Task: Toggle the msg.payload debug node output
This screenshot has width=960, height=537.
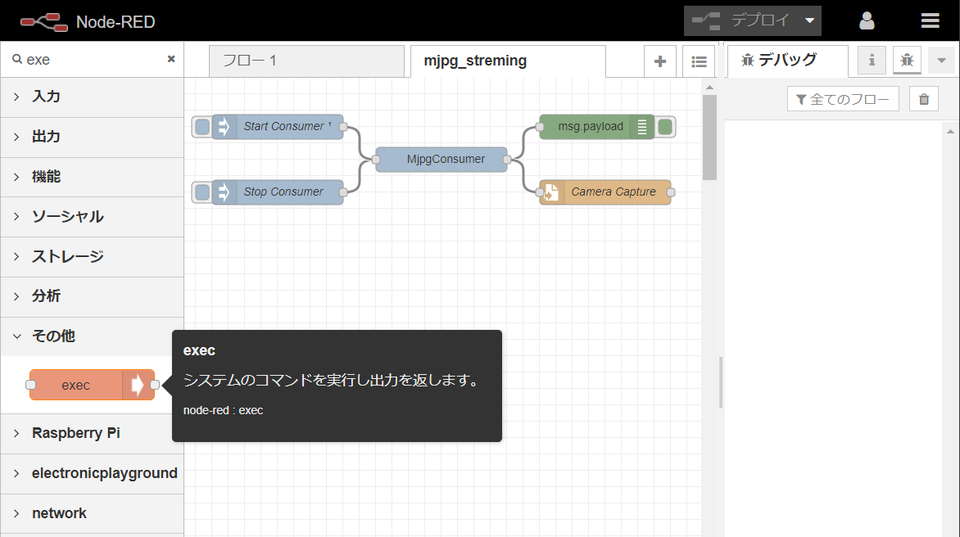Action: pyautogui.click(x=665, y=127)
